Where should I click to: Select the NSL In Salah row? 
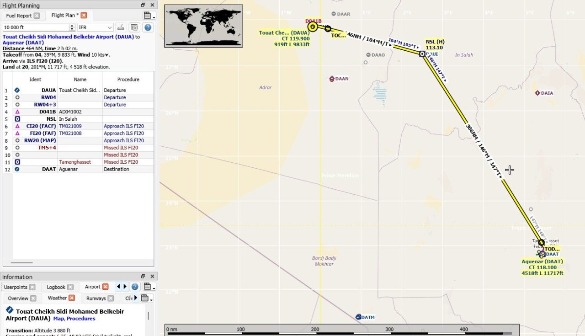tap(79, 119)
